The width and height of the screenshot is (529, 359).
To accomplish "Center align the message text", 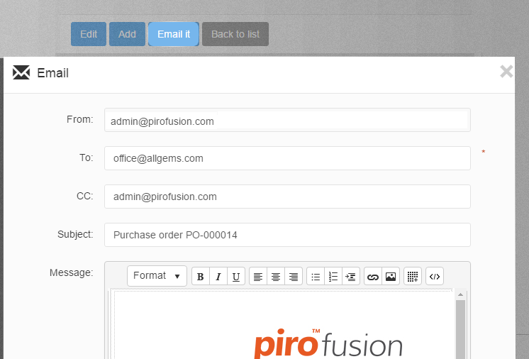I will 276,276.
